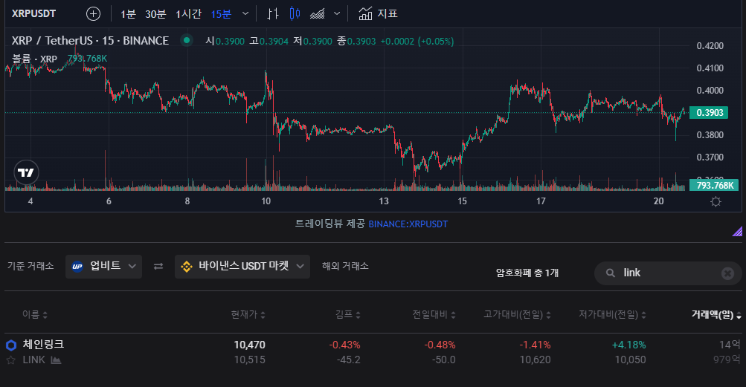Sort by 전일대비 column

coord(434,315)
